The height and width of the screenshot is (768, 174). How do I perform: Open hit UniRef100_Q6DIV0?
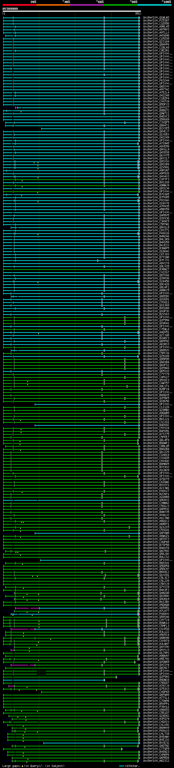tap(156, 86)
